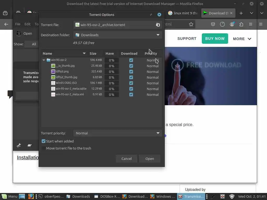Viewport: 267px width, 200px height.
Task: Go back with Firefox back arrow
Action: [x=6, y=24]
